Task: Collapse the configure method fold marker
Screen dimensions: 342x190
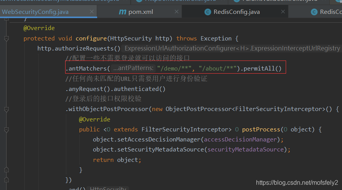Action: coord(6,39)
